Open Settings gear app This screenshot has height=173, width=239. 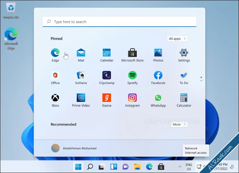(184, 55)
